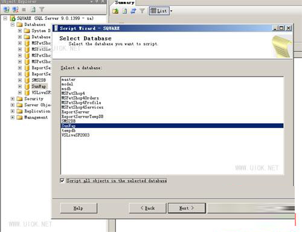Go Back to the previous wizard step

[x=147, y=208]
